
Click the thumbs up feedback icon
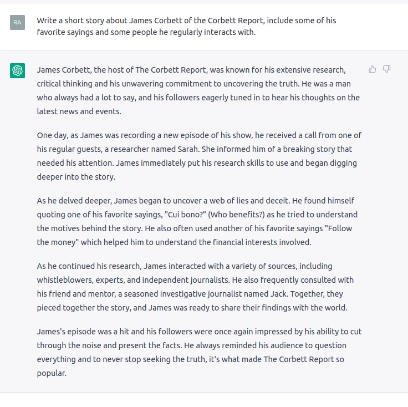[x=373, y=69]
